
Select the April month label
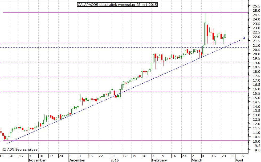(x=239, y=160)
